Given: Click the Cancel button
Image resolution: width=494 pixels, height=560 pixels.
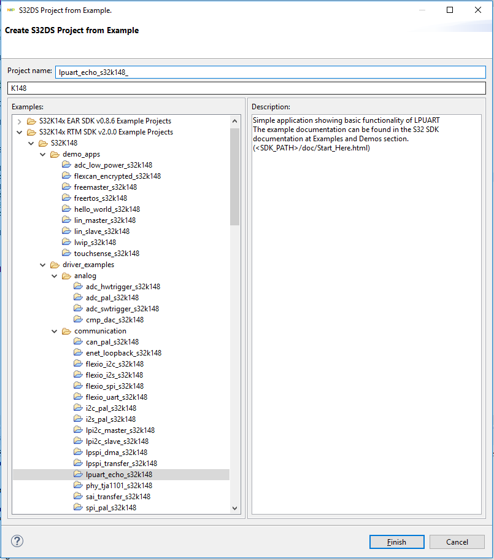Looking at the screenshot, I should 457,542.
